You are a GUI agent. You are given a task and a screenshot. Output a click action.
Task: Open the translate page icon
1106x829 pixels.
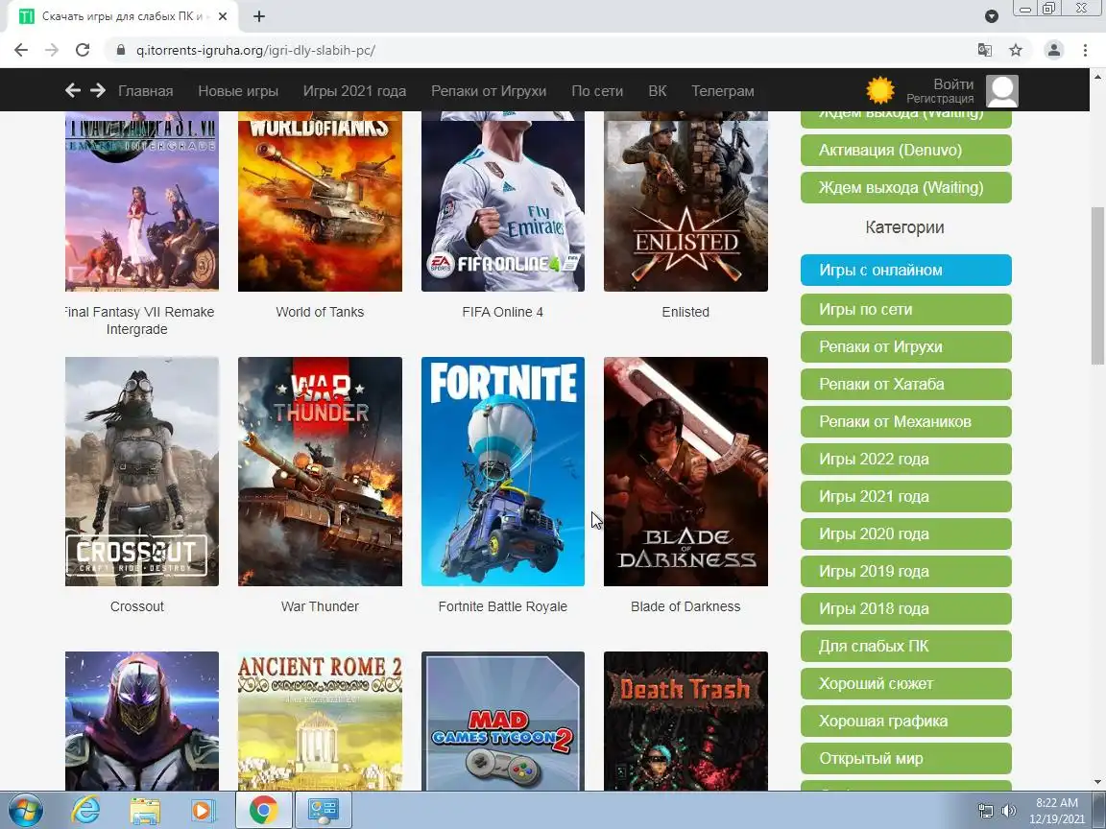coord(985,50)
